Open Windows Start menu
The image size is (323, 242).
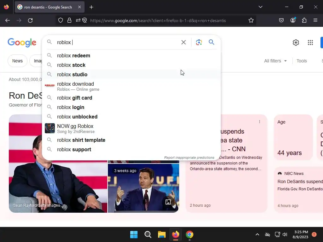click(x=134, y=234)
